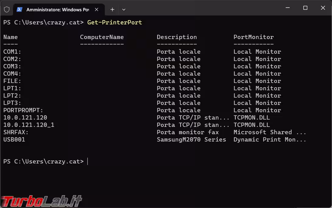The image size is (332, 208).
Task: Maximize the terminal window
Action: click(305, 8)
